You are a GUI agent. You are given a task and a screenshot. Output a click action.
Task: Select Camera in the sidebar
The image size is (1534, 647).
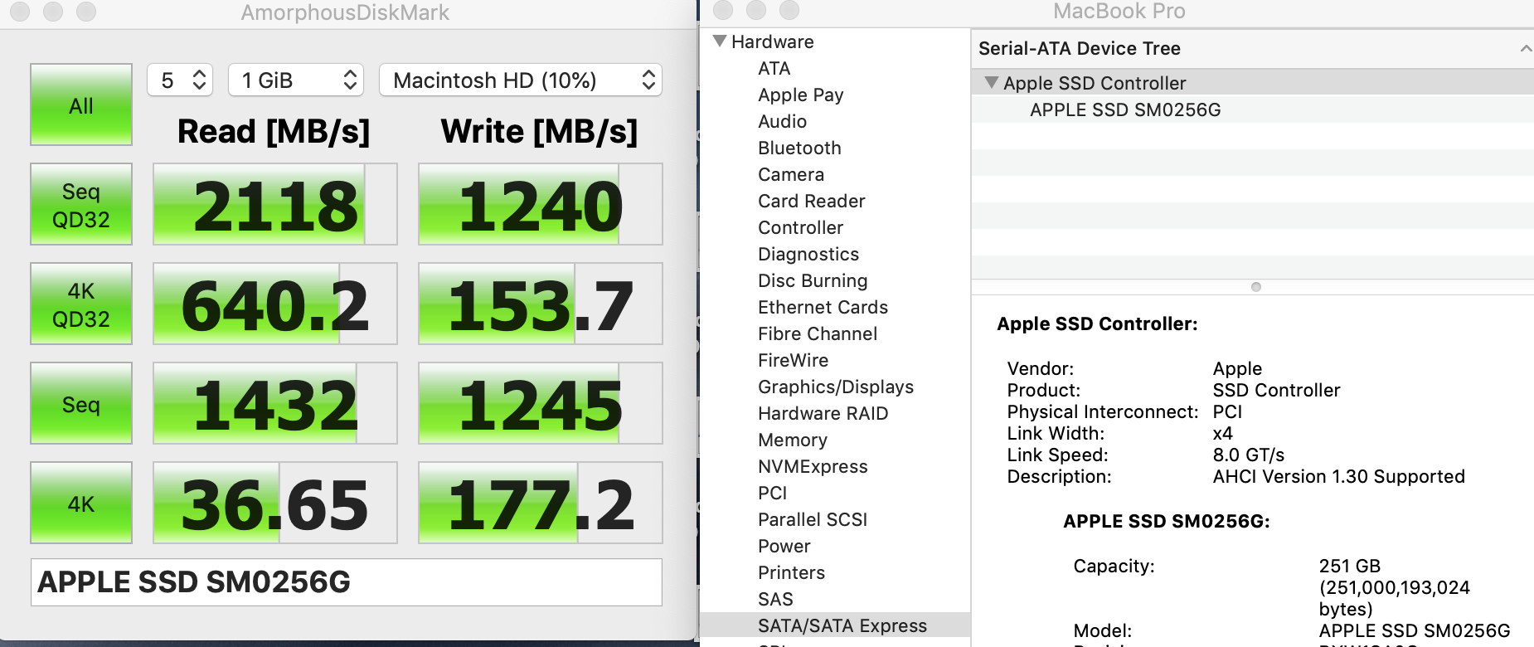[791, 174]
